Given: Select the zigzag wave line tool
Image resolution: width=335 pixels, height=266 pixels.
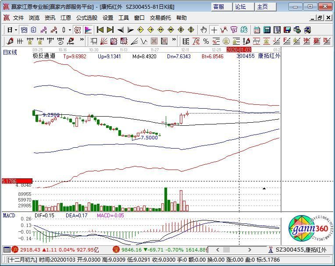Looking at the screenshot, I should (144, 41).
